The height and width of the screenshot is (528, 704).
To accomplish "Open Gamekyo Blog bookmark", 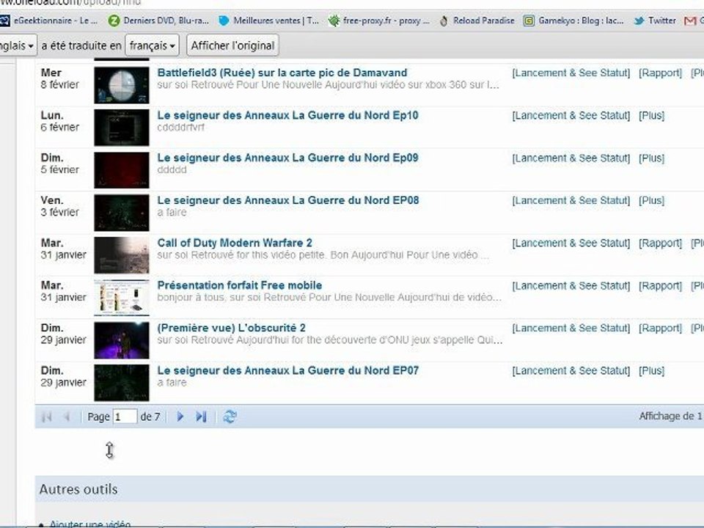I will point(573,21).
